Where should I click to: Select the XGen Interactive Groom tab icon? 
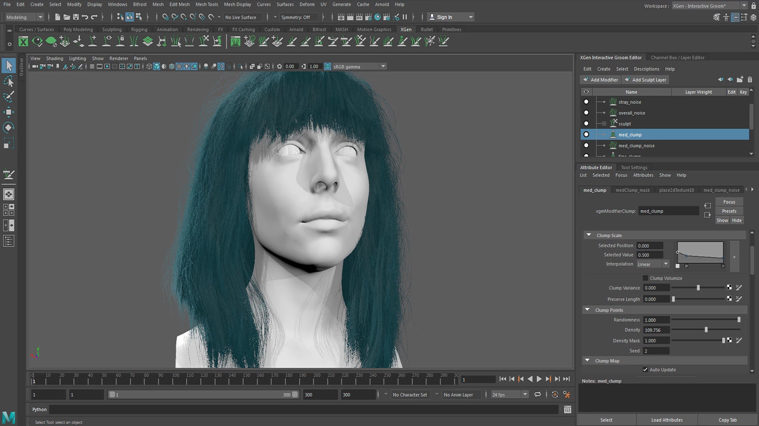[611, 58]
